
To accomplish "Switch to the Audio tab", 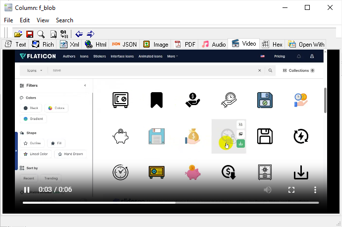I will [214, 44].
